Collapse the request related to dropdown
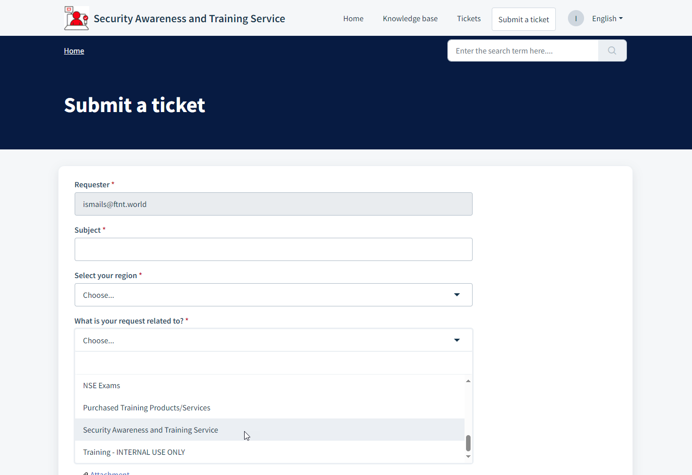692x475 pixels. pos(273,340)
